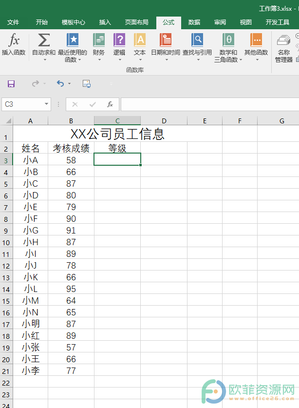Select the cell containing 小K
The image size is (299, 408).
pos(30,277)
